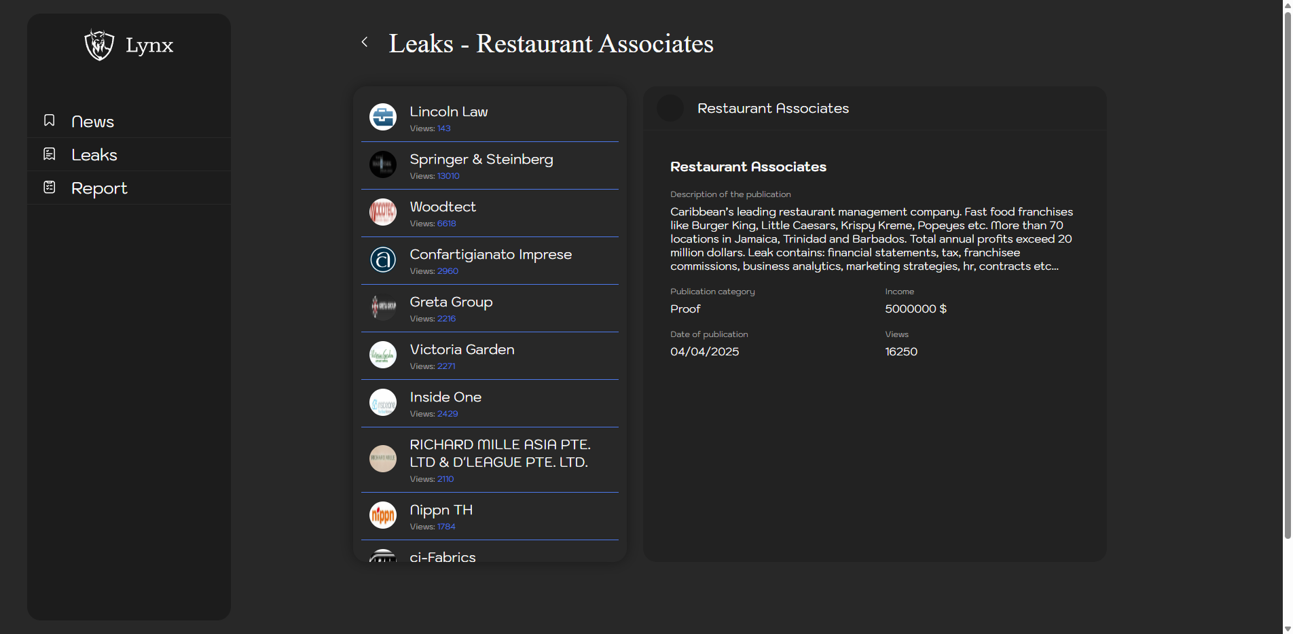The width and height of the screenshot is (1293, 634).
Task: Click the Victoria Garden logo thumbnail
Action: click(383, 355)
